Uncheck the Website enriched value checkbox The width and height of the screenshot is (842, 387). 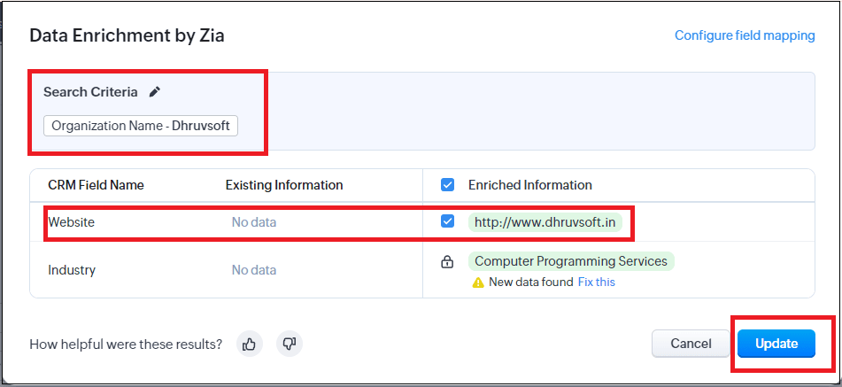(x=447, y=221)
